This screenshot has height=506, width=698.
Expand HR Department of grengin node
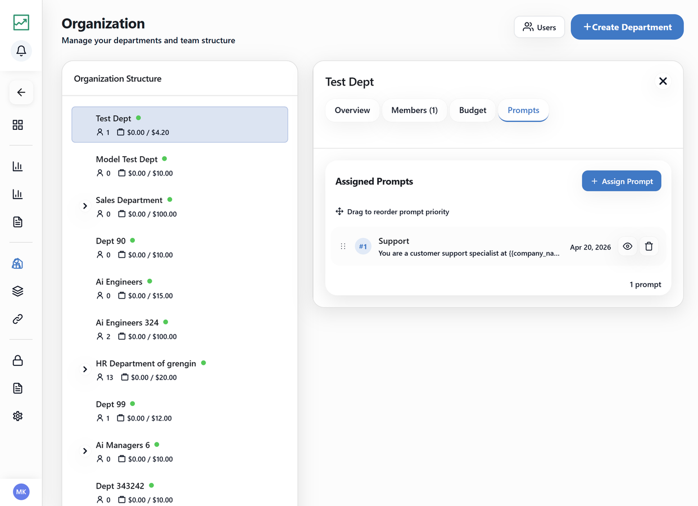pos(85,369)
